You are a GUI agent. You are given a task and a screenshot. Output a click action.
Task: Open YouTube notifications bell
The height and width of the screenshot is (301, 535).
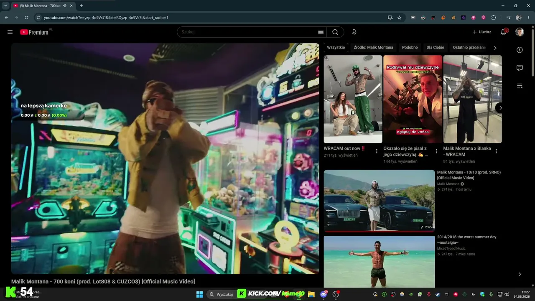[504, 32]
